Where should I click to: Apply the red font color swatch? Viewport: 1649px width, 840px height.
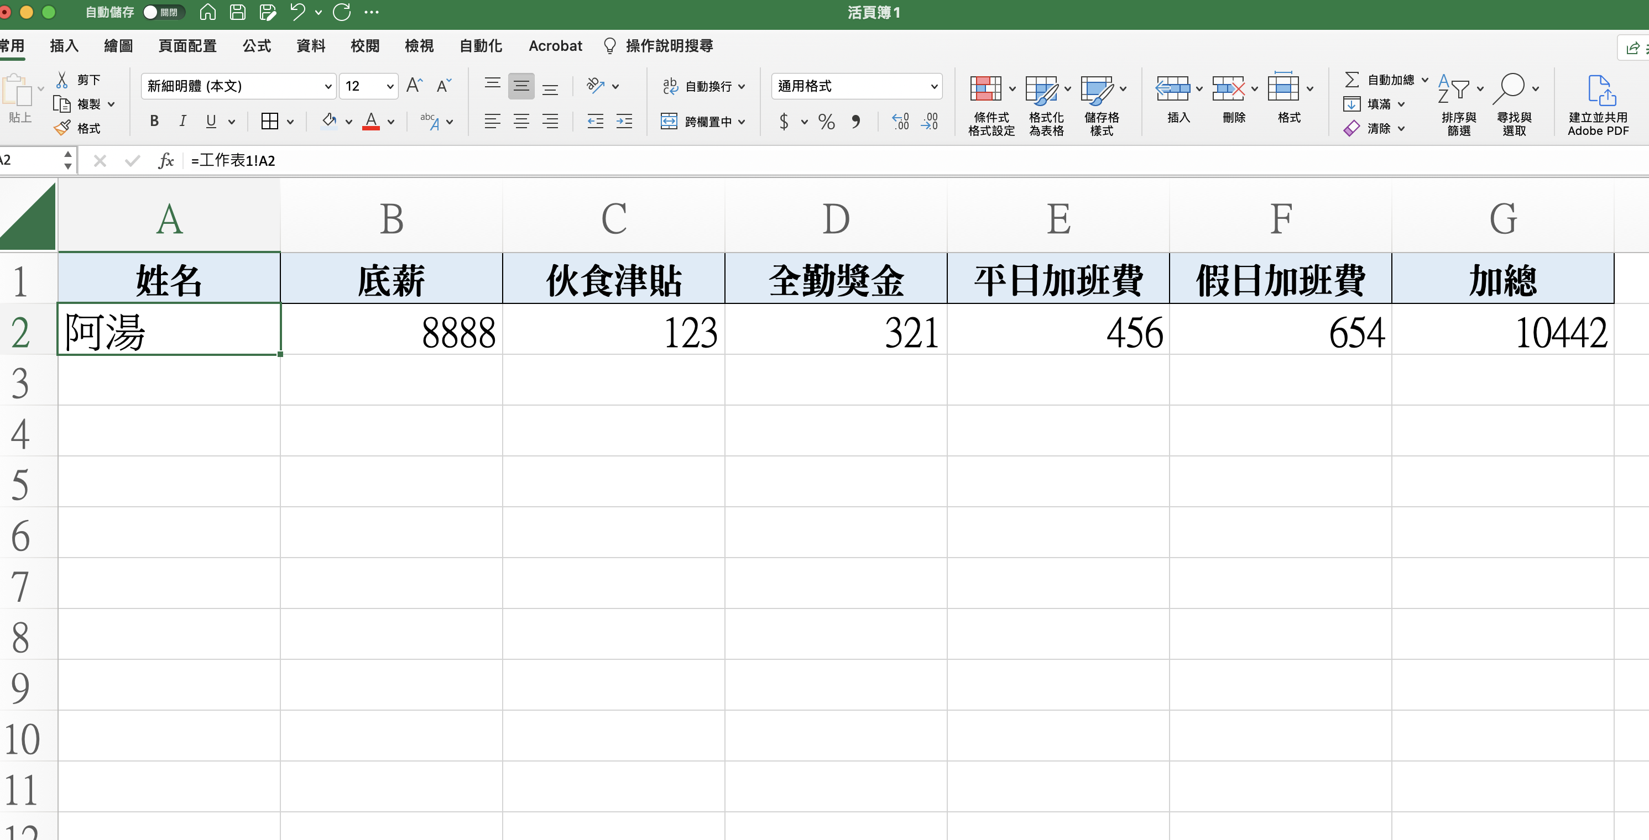point(370,121)
